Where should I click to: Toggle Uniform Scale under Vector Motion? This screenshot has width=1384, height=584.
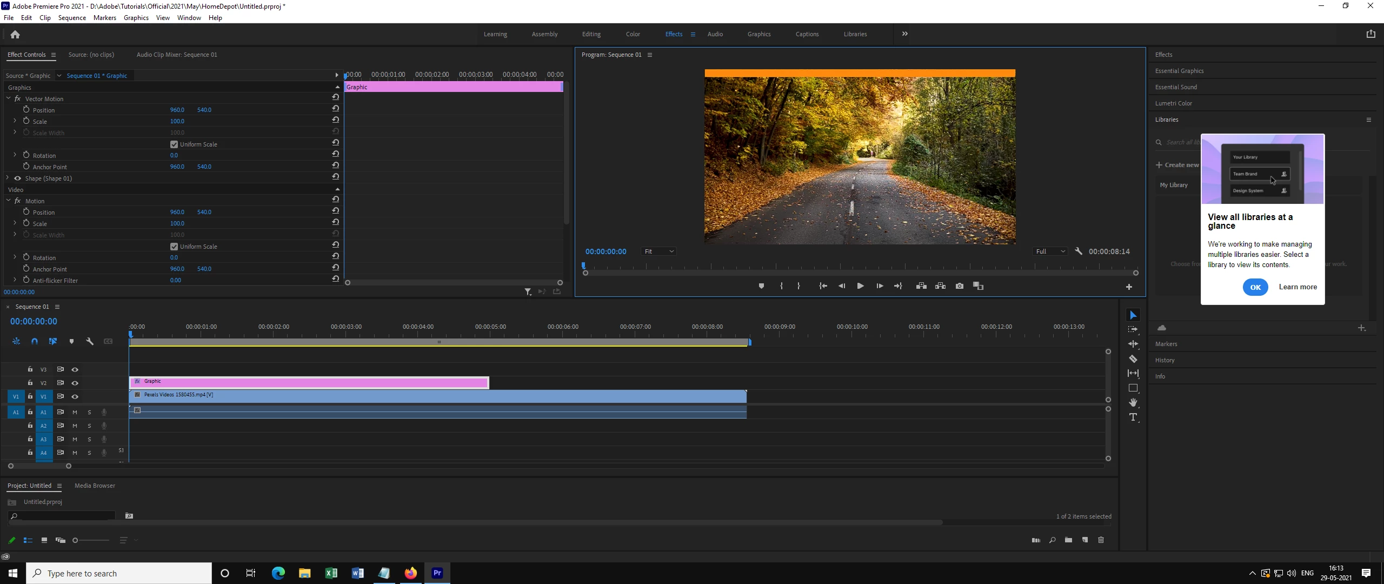(174, 144)
